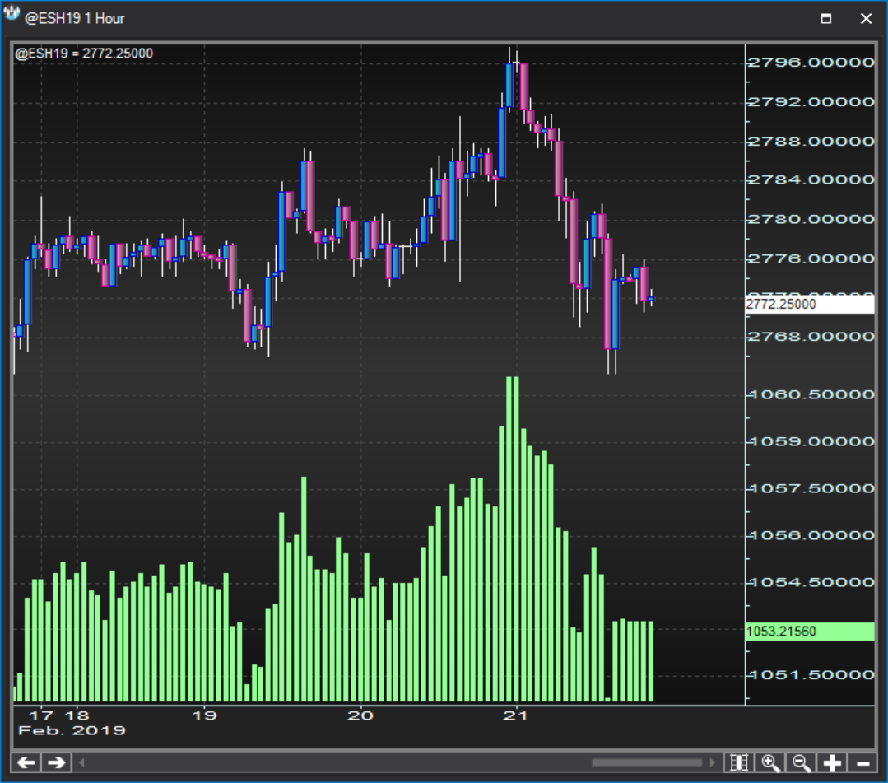Click the zoom out magnifier icon

pos(802,762)
